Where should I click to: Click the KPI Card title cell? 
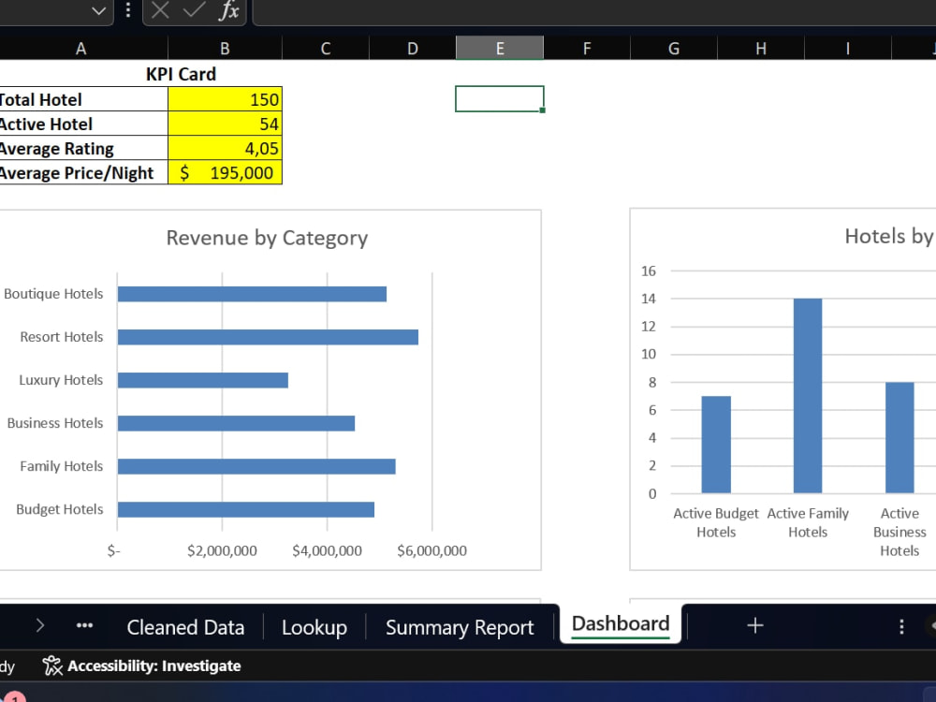pos(181,74)
